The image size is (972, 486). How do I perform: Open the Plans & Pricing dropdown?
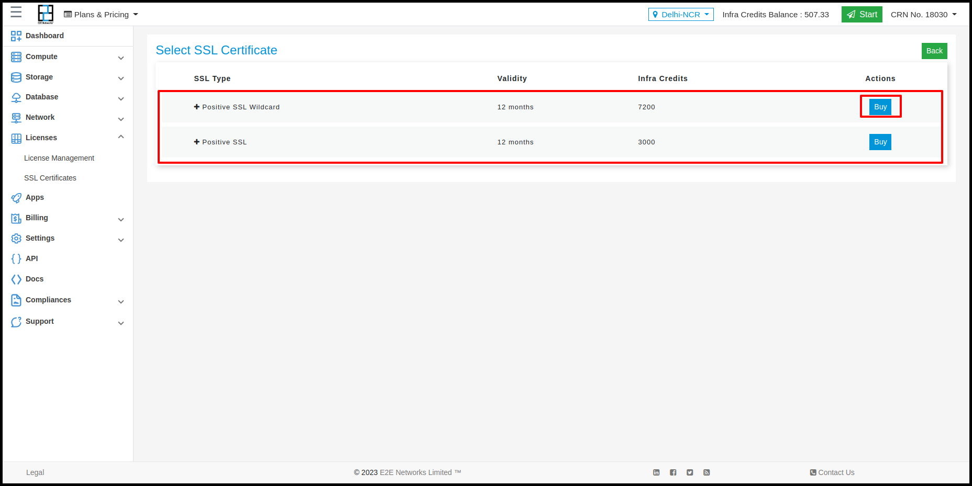101,15
